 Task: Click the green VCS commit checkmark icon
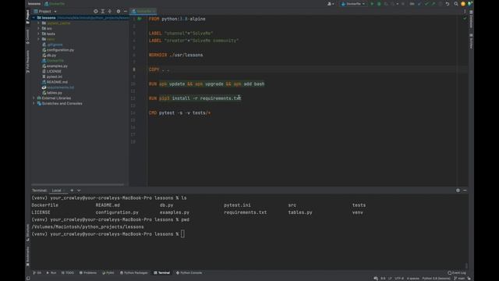click(x=426, y=4)
